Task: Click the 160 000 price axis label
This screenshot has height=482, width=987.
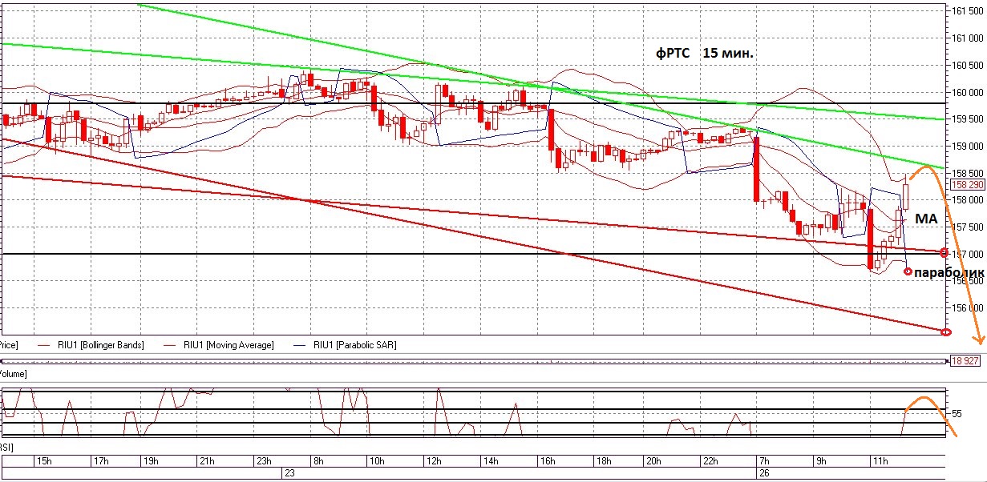Action: pyautogui.click(x=968, y=92)
